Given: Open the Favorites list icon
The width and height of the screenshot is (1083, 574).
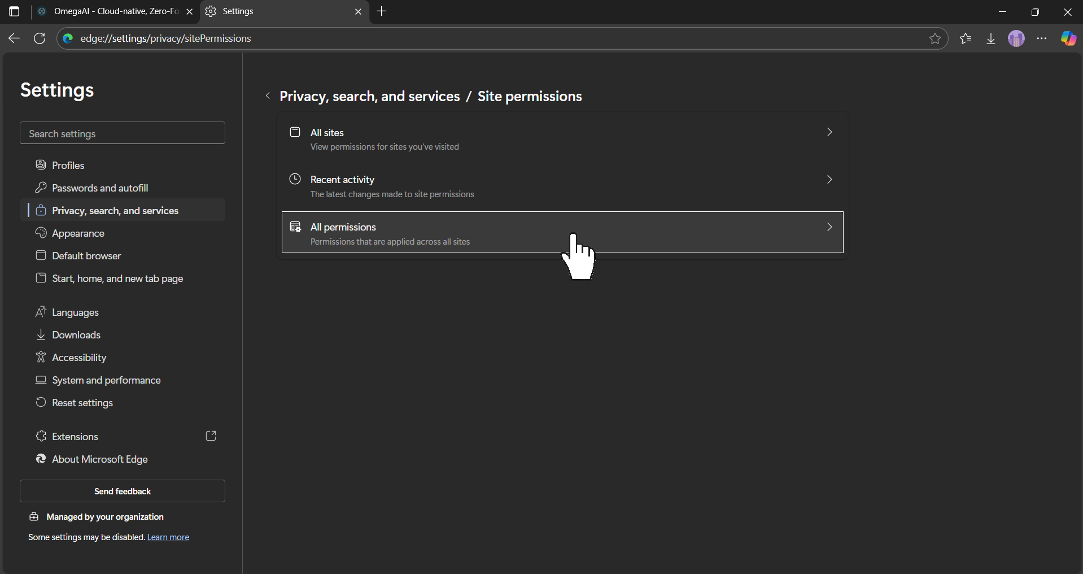Looking at the screenshot, I should coord(966,38).
